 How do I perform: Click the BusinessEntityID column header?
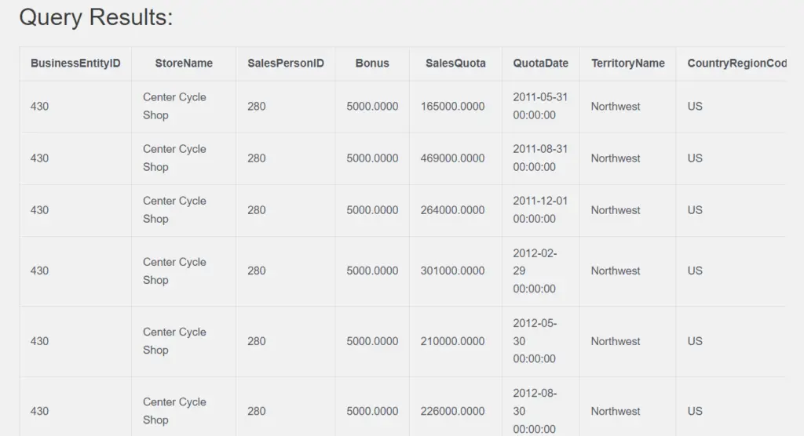tap(75, 63)
